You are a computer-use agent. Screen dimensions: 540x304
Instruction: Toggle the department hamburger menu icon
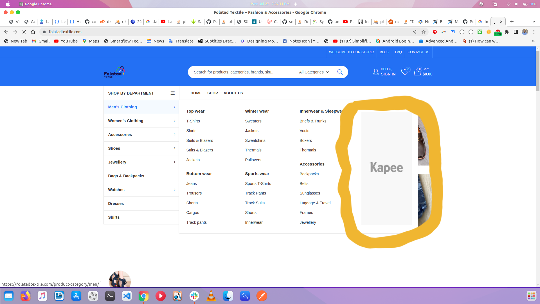[172, 93]
